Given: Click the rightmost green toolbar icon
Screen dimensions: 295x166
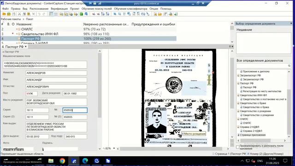Looking at the screenshot, I should pyautogui.click(x=176, y=14).
